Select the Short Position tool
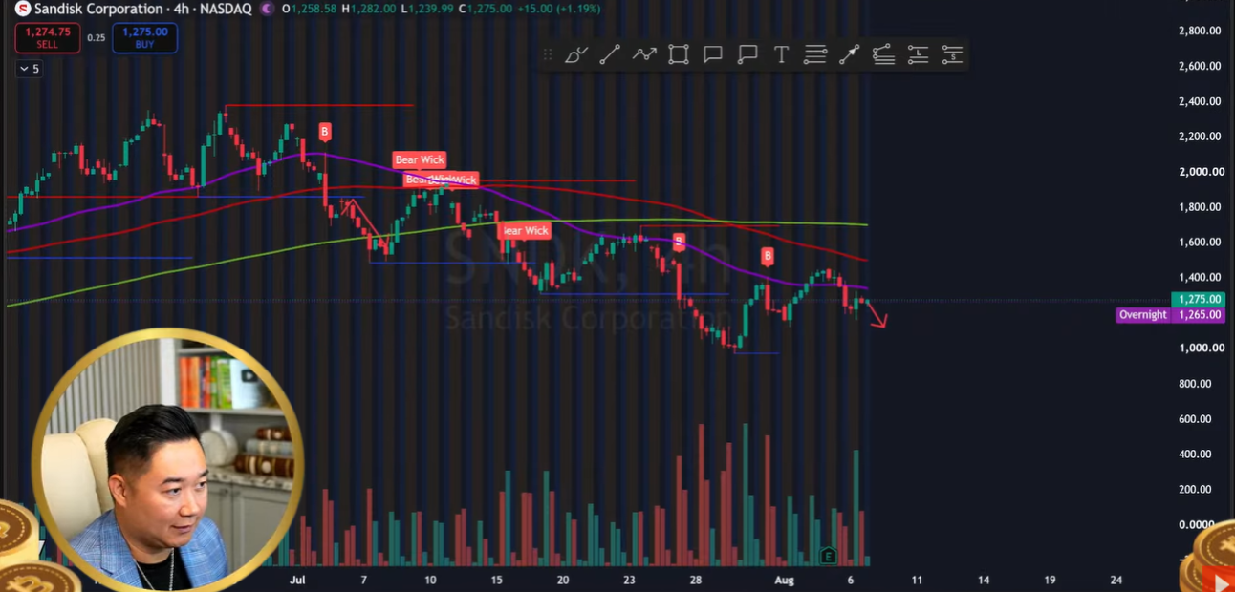The height and width of the screenshot is (592, 1235). (x=952, y=54)
